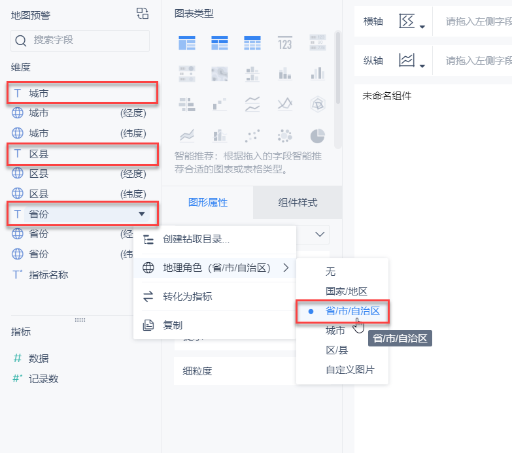
Task: Choose the 123 KPI card chart type
Action: tap(284, 43)
